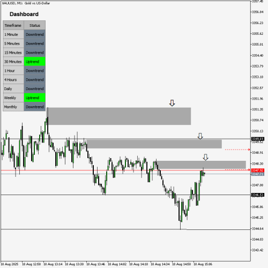Click the down arrow above the middle grey zone
The height and width of the screenshot is (268, 268).
[200, 136]
